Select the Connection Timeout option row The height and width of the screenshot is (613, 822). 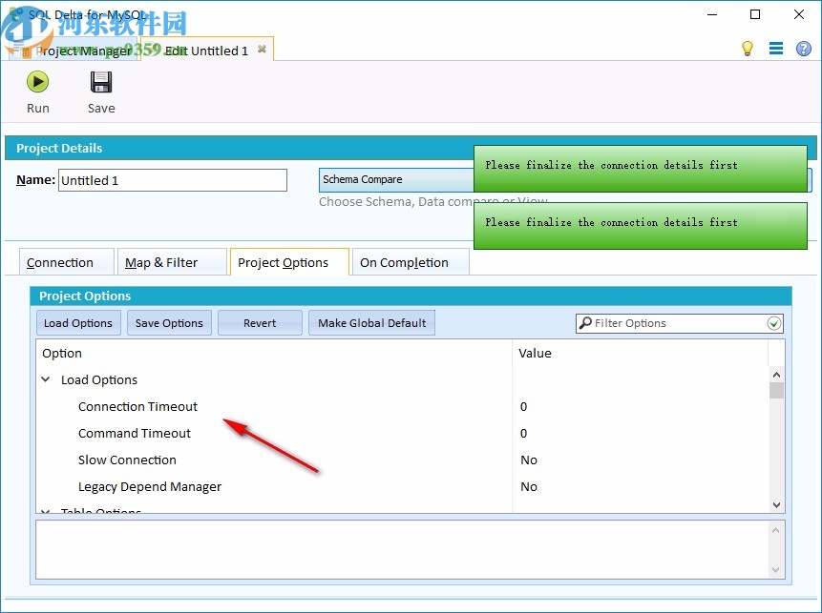click(x=137, y=406)
